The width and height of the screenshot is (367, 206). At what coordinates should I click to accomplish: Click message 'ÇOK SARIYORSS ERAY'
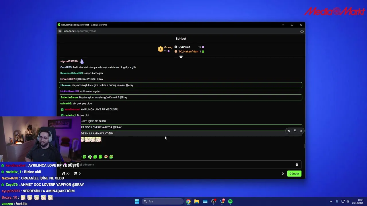pos(90,79)
